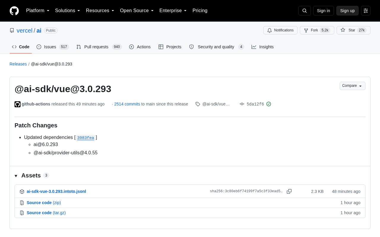The width and height of the screenshot is (380, 237).
Task: Open the Insights tab
Action: pyautogui.click(x=262, y=47)
